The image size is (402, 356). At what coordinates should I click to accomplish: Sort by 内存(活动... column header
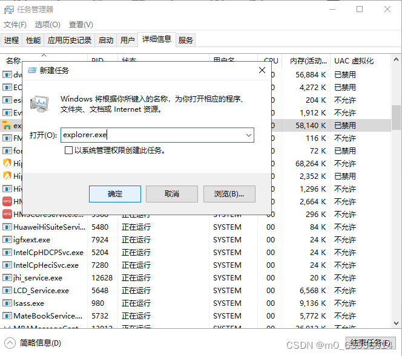coord(306,61)
